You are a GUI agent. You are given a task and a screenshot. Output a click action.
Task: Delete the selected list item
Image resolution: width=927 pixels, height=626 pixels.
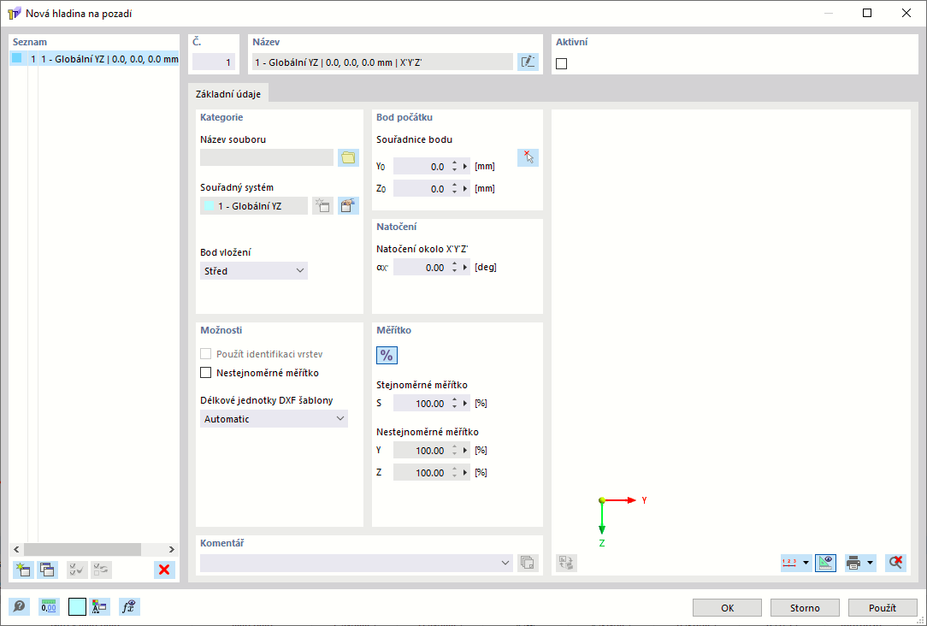164,570
